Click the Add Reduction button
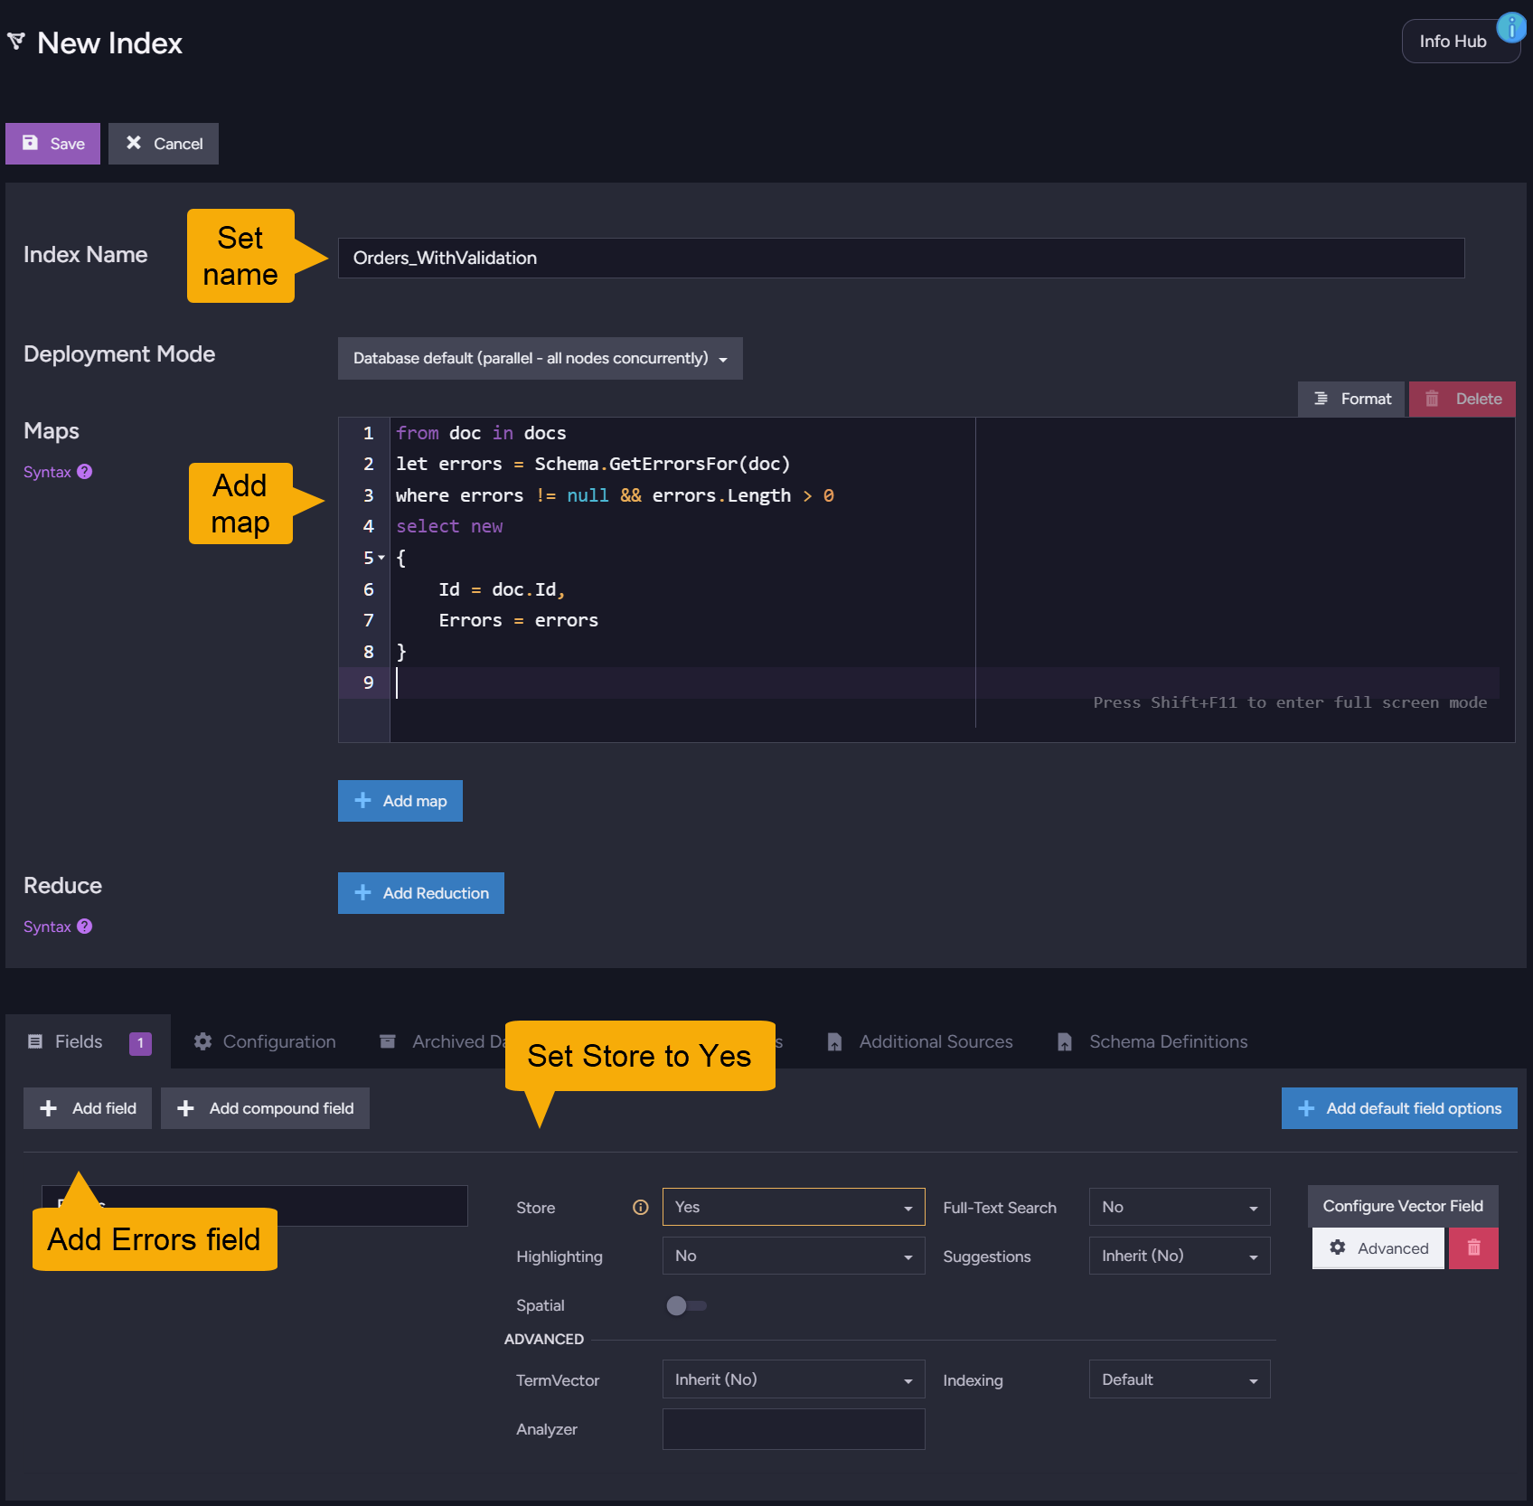The height and width of the screenshot is (1506, 1533). point(420,892)
